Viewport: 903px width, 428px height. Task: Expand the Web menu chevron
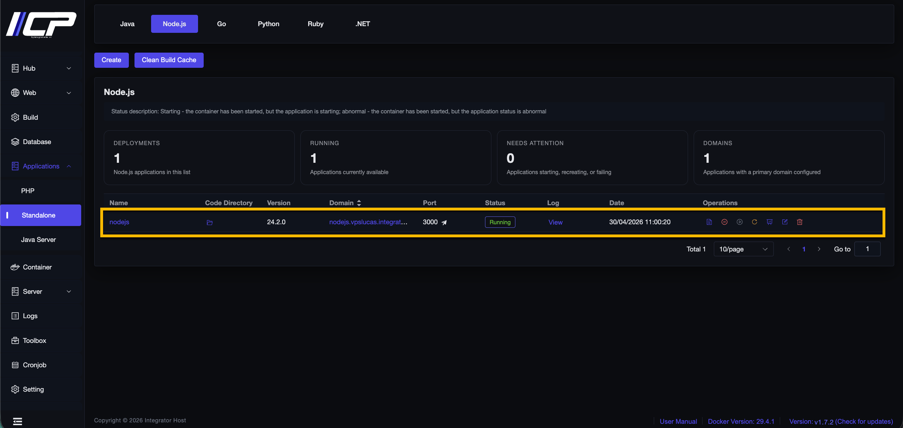point(69,93)
